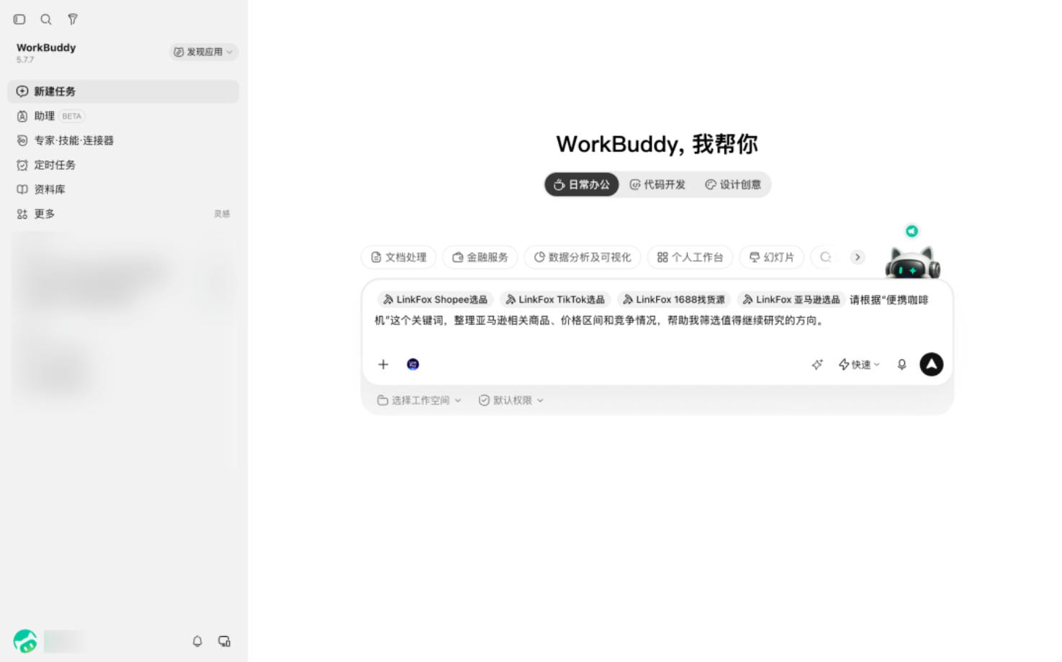
Task: Send the message with arrow button
Action: coord(932,364)
